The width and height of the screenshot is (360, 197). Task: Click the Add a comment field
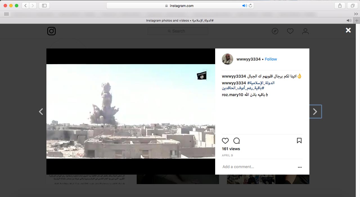[253, 167]
